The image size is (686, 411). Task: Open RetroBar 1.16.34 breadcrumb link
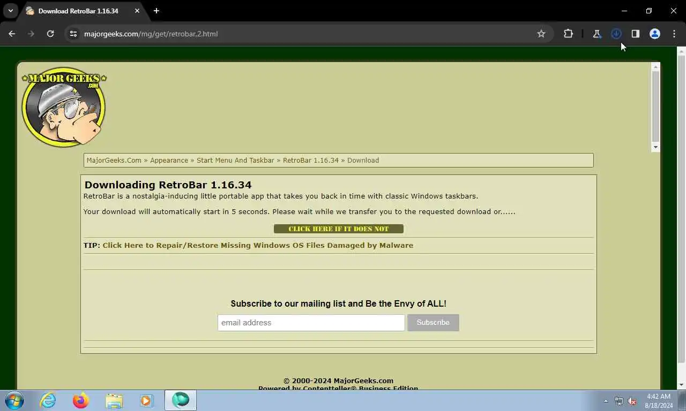[311, 160]
